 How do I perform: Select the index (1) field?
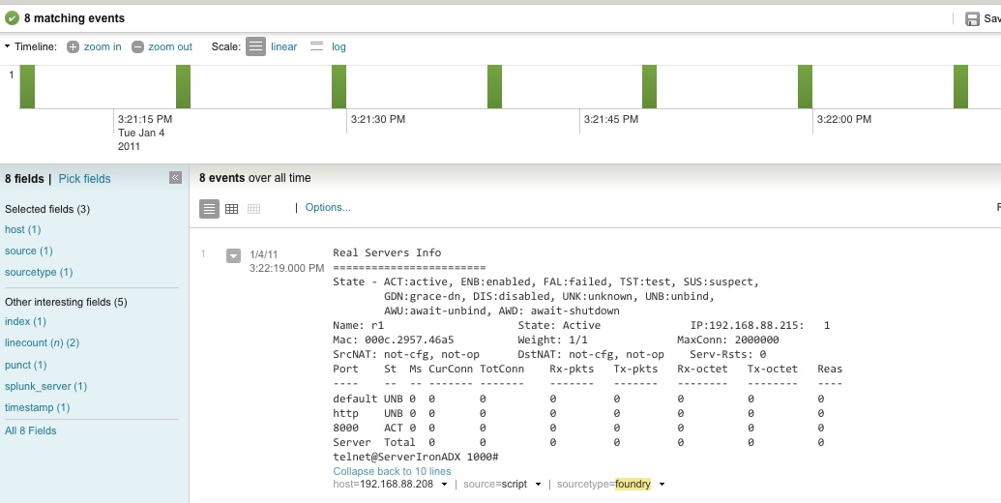[x=25, y=321]
